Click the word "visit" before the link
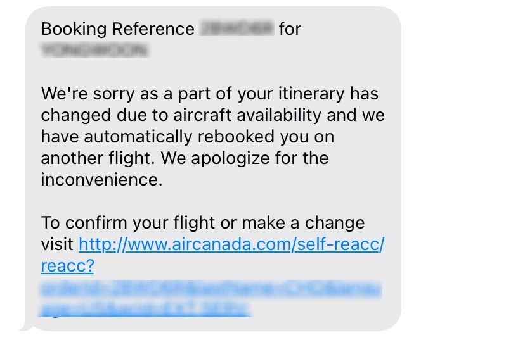525x340 pixels. coord(57,244)
